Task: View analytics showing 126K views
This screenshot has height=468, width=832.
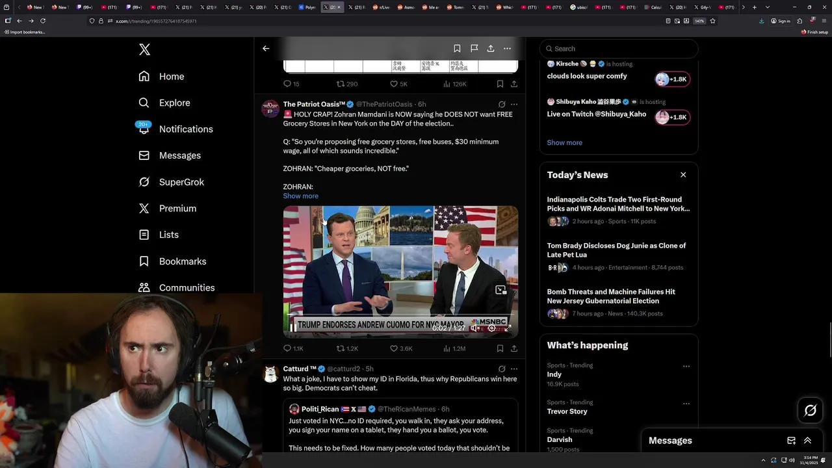Action: click(x=454, y=84)
